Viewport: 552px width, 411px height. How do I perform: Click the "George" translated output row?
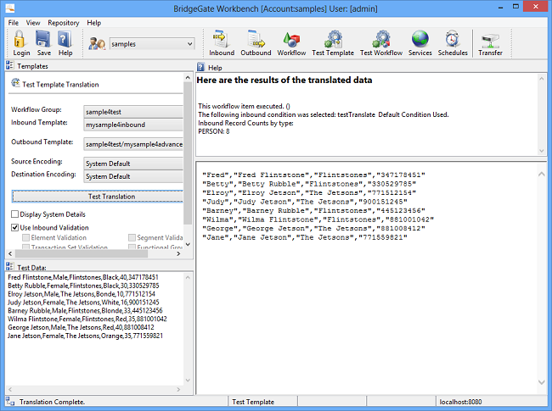pyautogui.click(x=313, y=228)
